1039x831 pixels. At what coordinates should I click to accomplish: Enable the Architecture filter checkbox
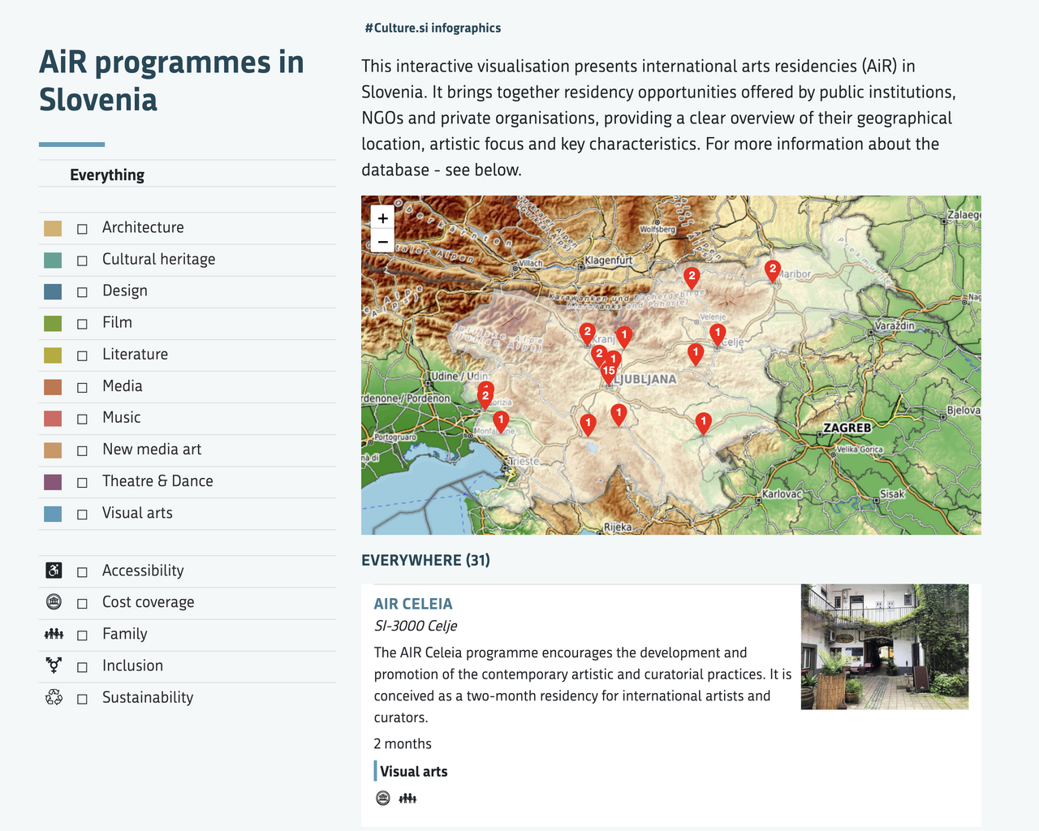point(82,229)
